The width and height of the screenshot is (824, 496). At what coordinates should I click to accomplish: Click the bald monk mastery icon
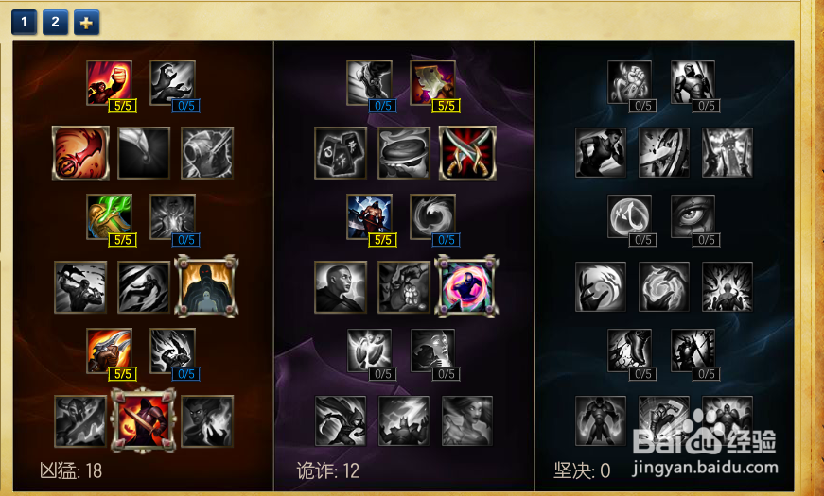[x=341, y=287]
